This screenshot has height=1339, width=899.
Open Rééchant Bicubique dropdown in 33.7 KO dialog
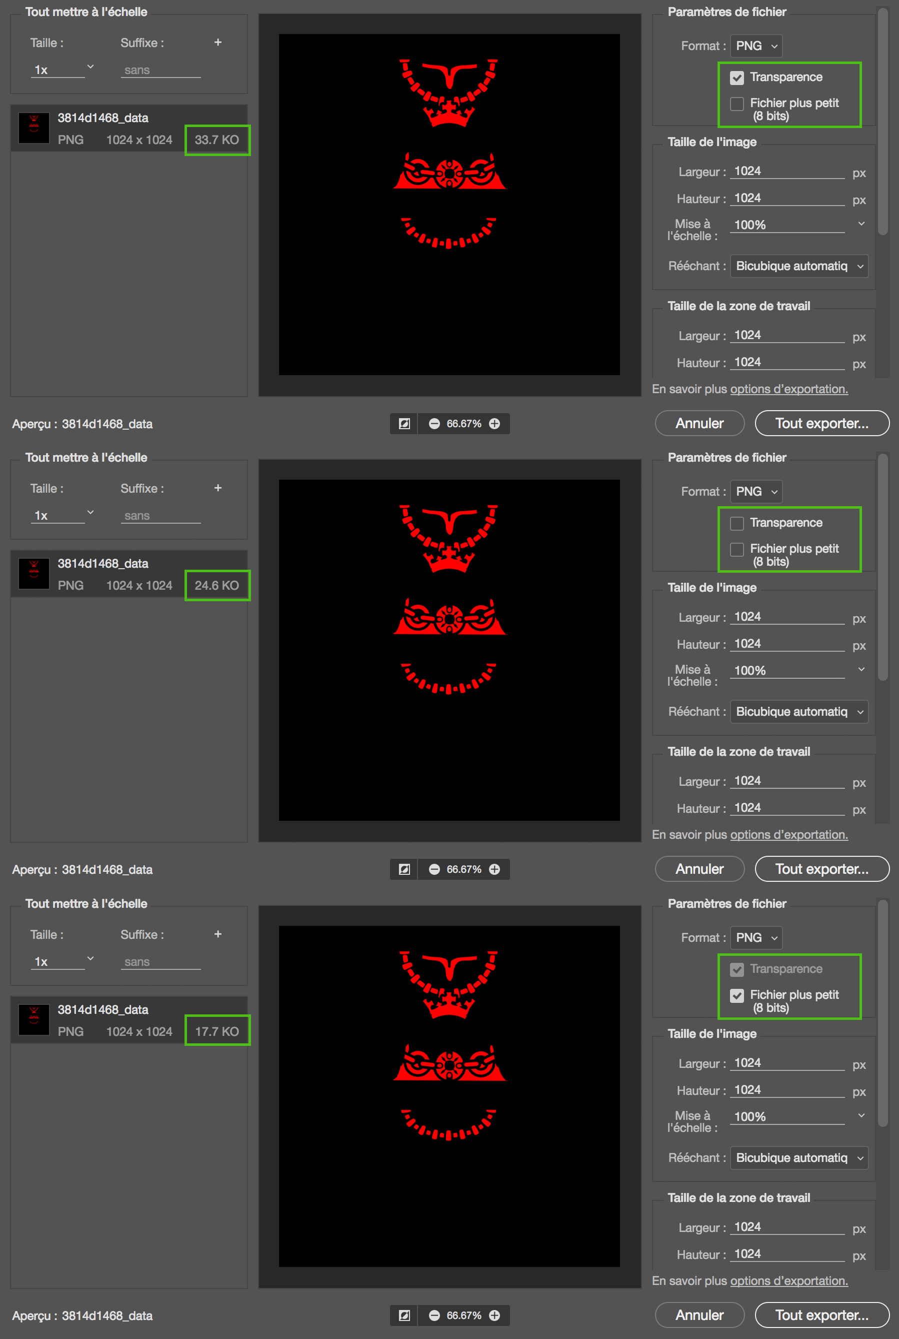pos(799,266)
